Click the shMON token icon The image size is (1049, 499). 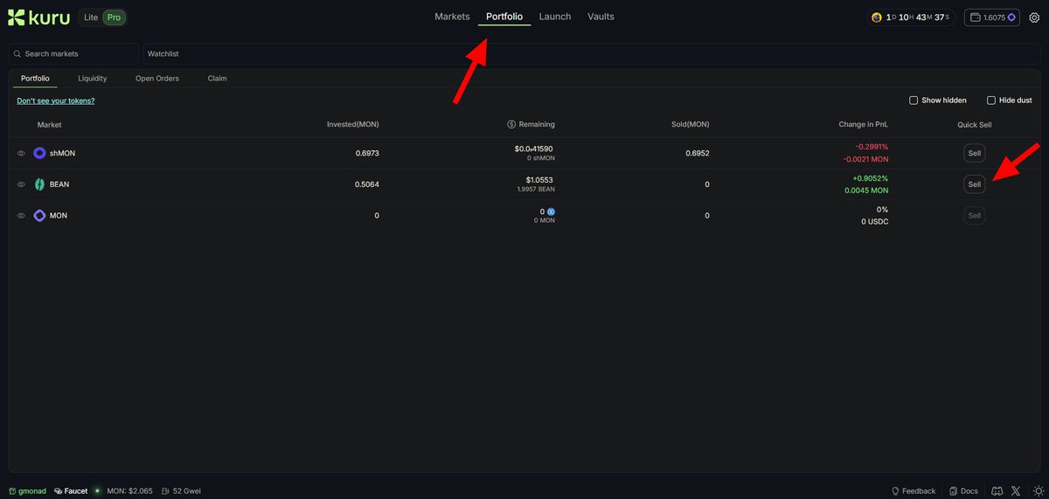[x=39, y=153]
